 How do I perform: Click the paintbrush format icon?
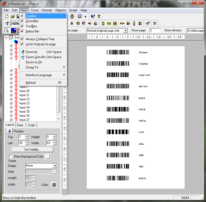click(x=148, y=23)
